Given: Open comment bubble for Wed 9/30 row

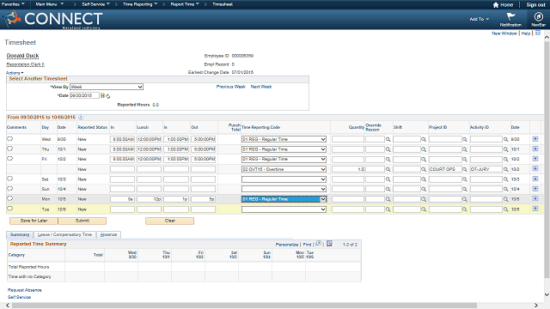Looking at the screenshot, I should click(x=9, y=139).
